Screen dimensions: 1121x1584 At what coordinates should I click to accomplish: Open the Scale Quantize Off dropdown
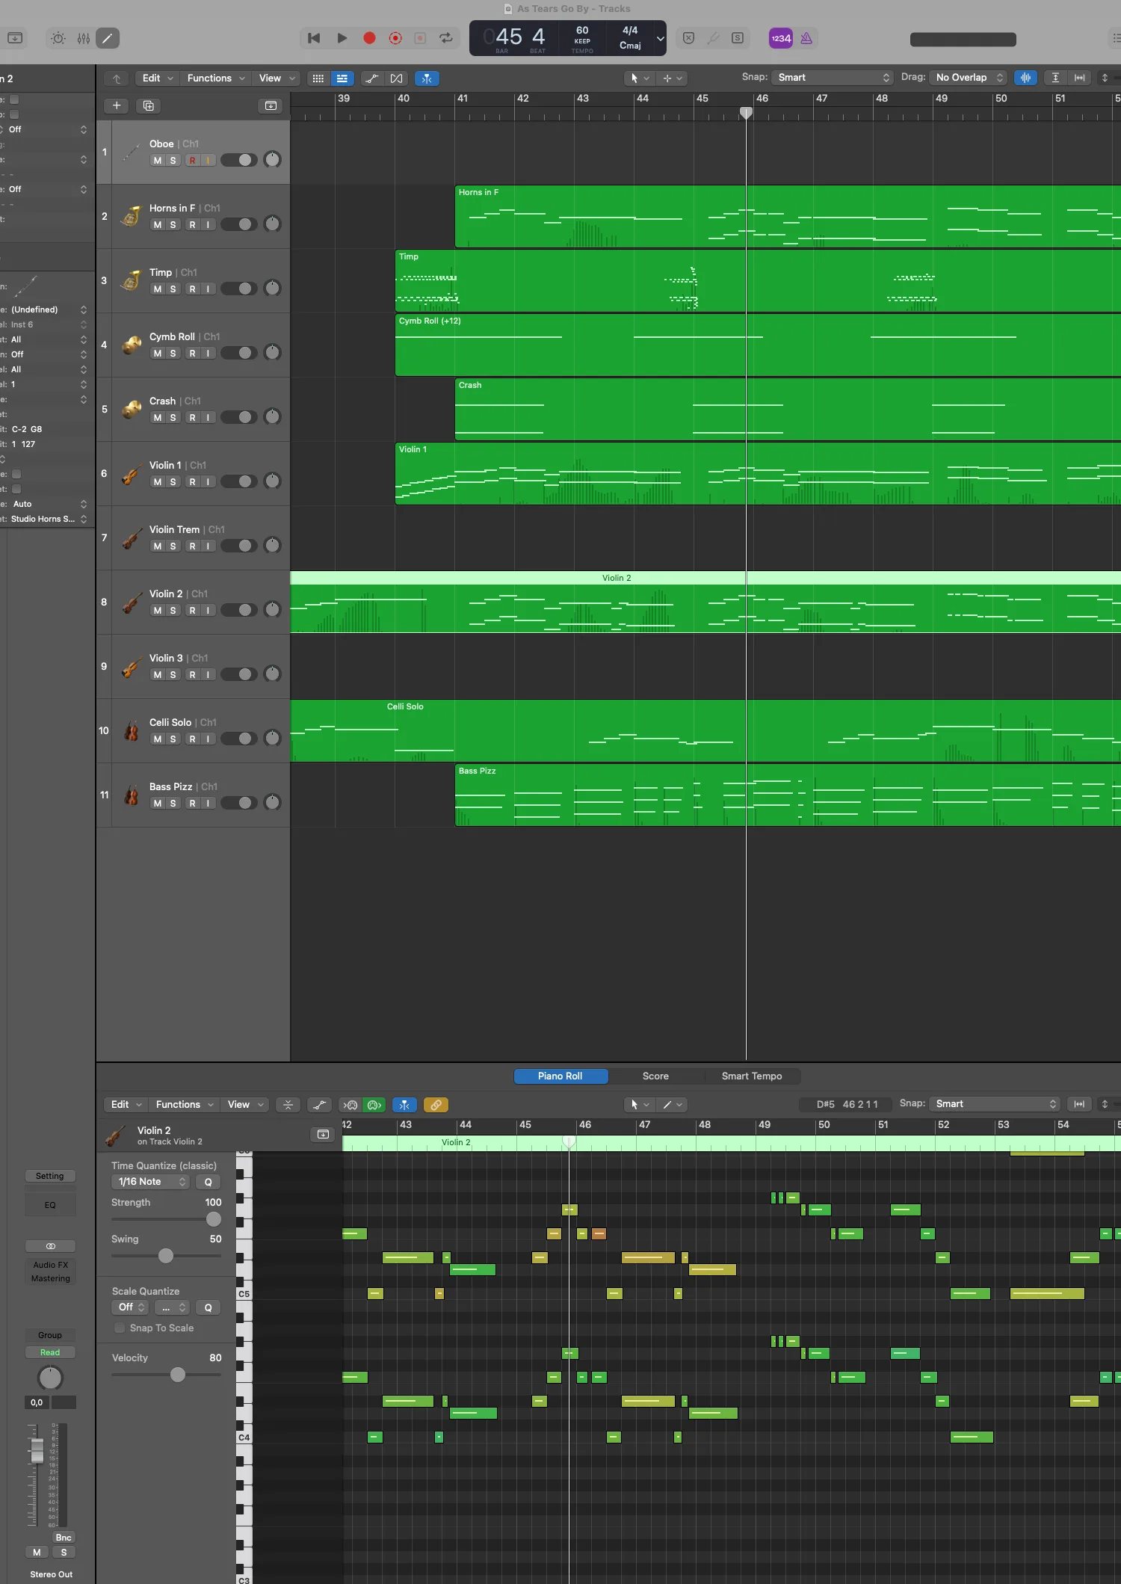[x=130, y=1307]
